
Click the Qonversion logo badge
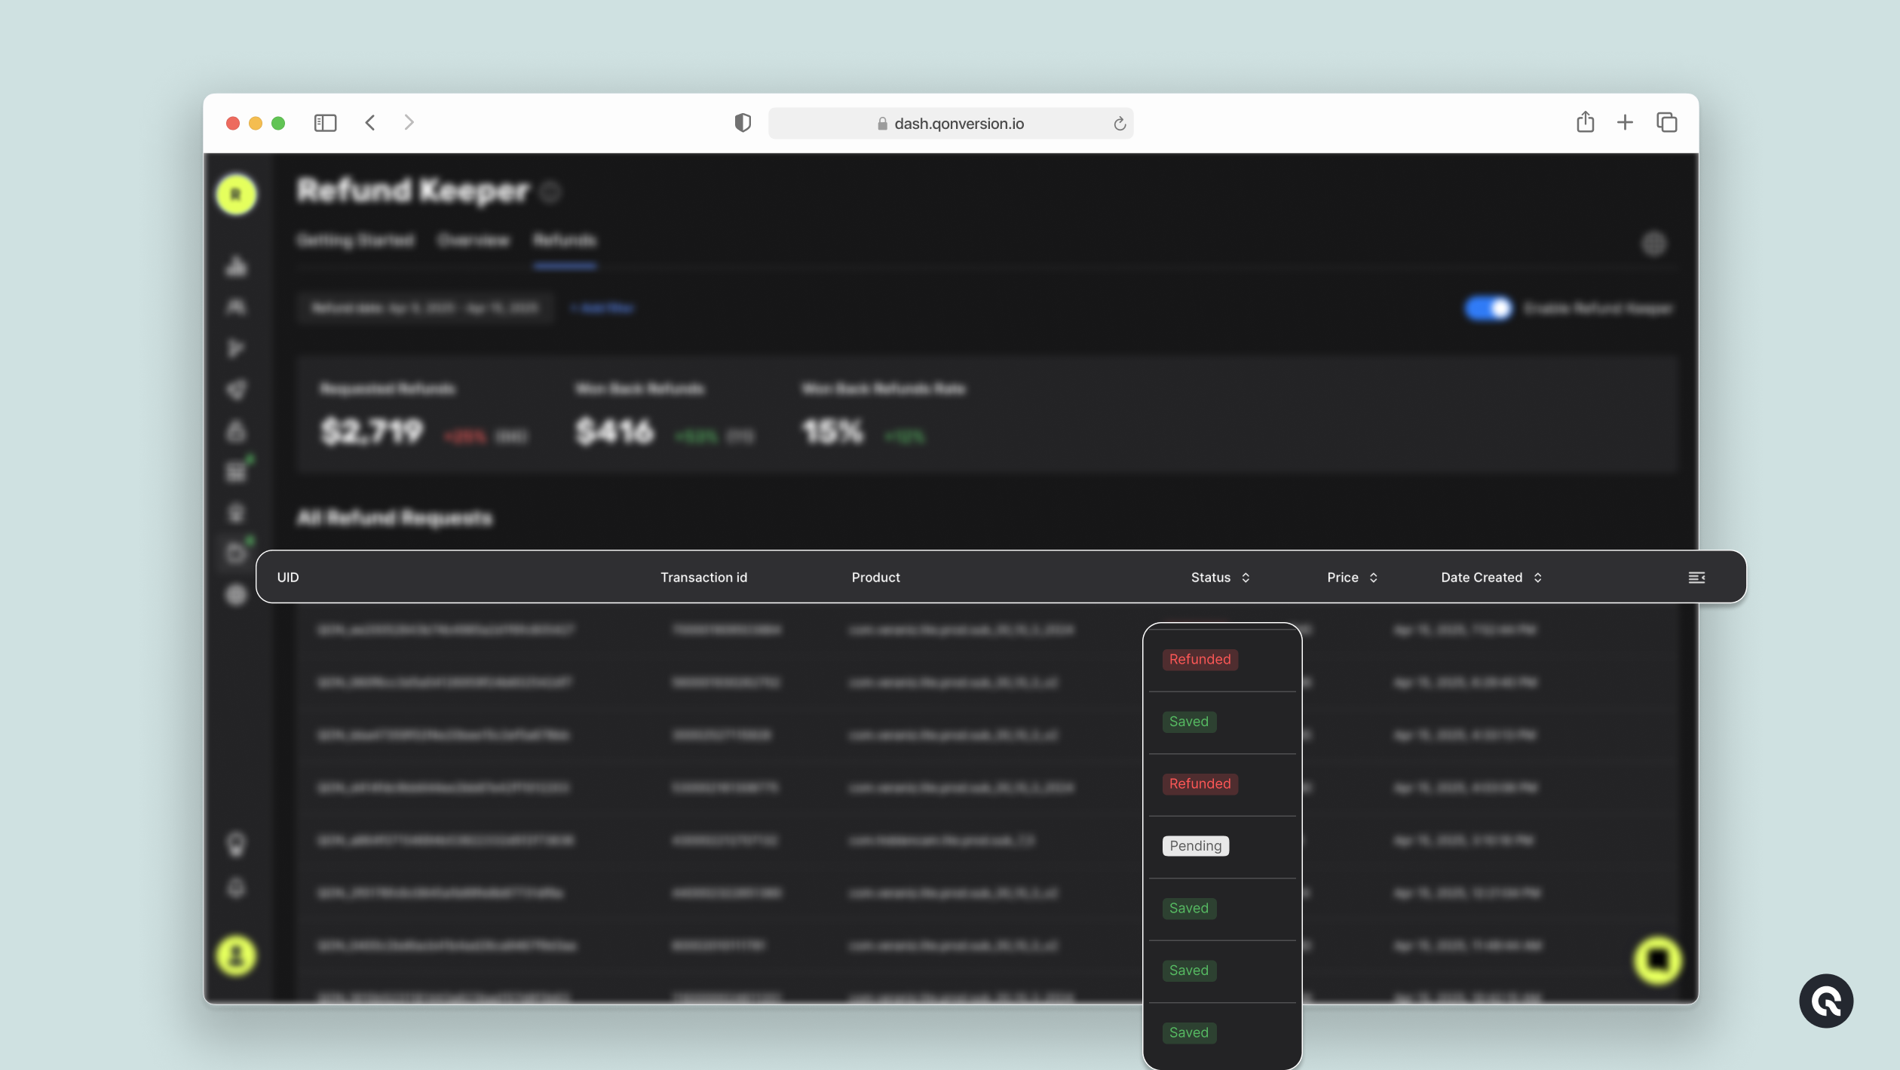click(1826, 1001)
